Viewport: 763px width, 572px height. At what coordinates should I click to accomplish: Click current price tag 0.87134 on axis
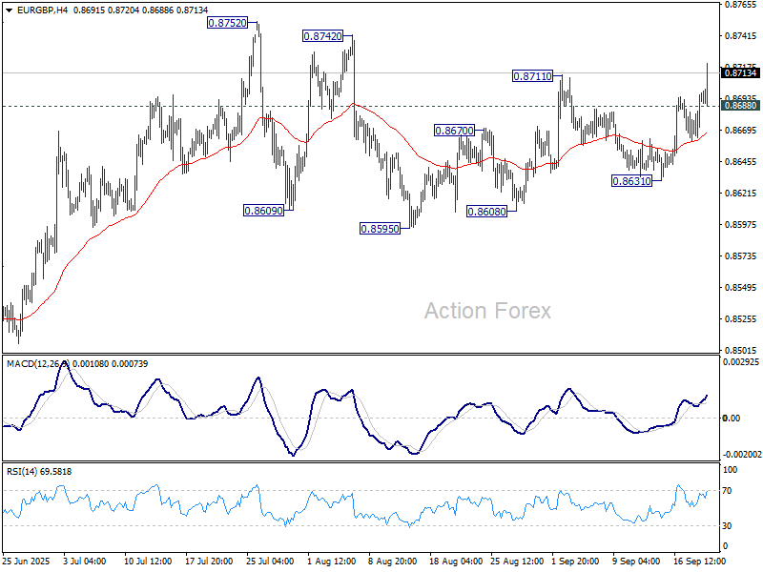(741, 72)
